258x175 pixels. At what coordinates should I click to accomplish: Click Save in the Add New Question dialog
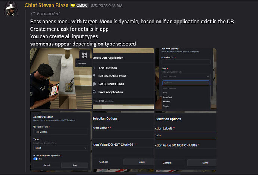pos(75,165)
